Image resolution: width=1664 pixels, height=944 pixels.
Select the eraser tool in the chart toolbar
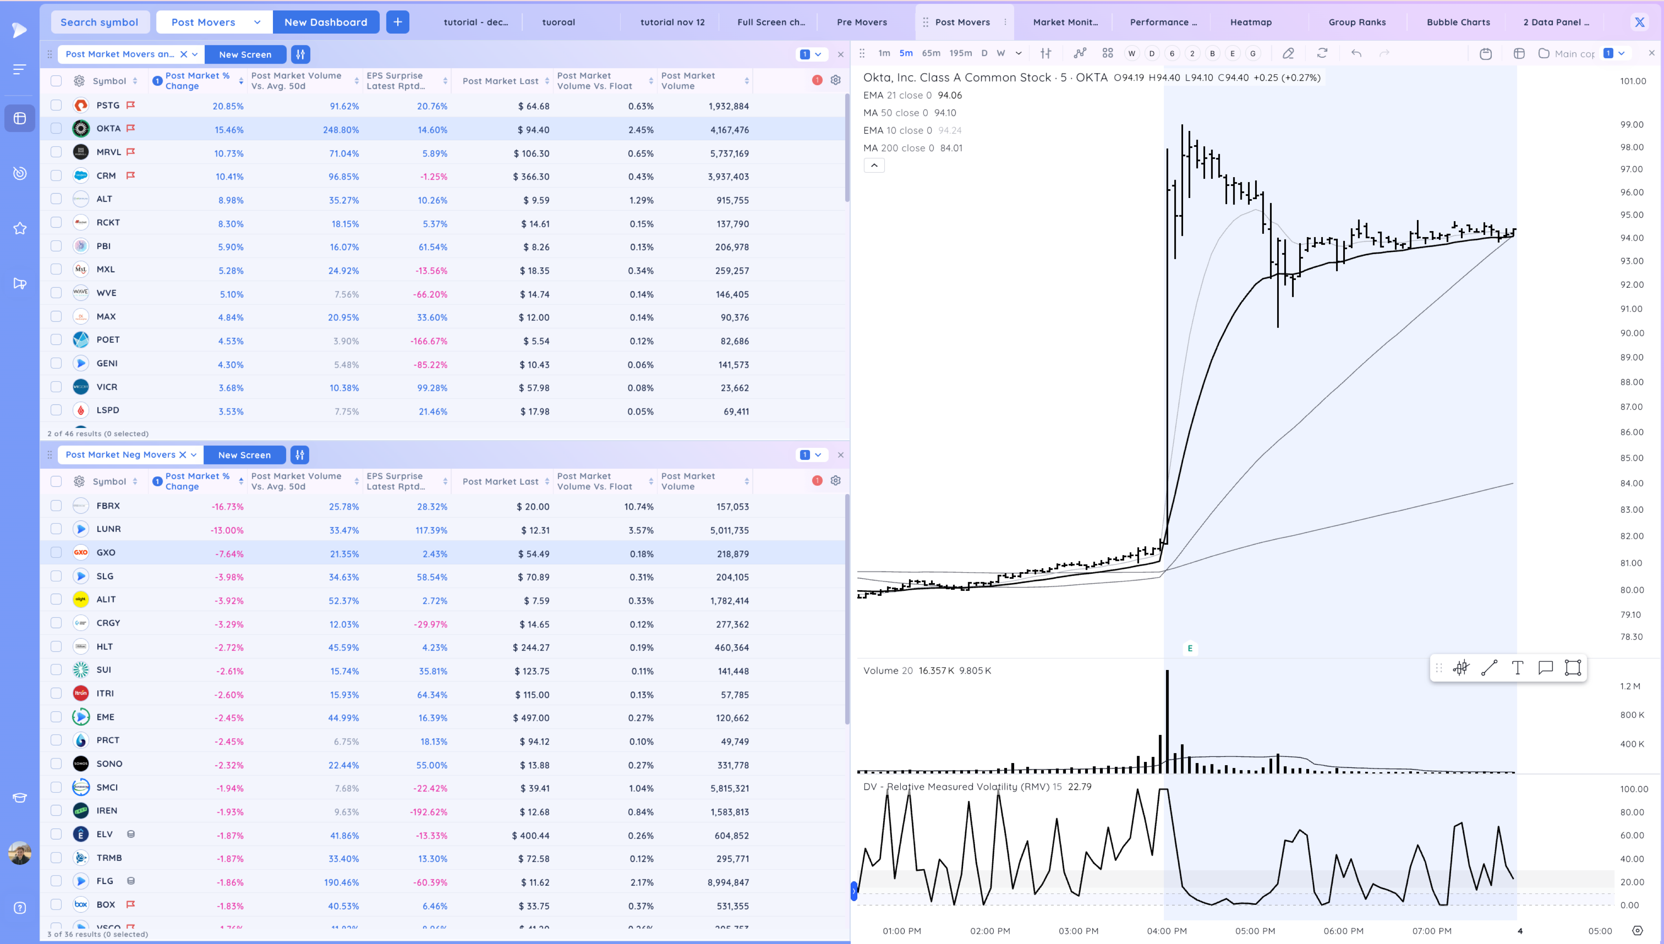tap(1288, 53)
